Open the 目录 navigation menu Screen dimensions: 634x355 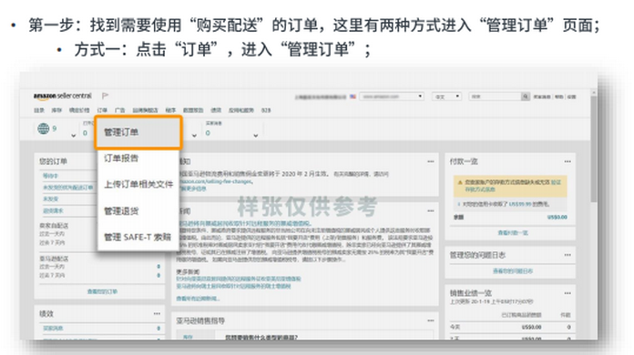[x=39, y=110]
